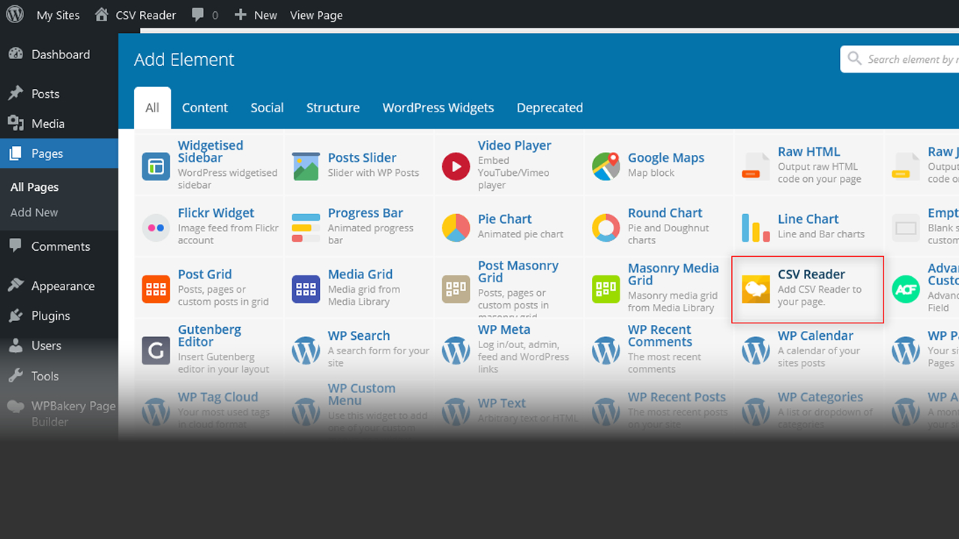Click the Widgetised Sidebar title text
Viewport: 959px width, 539px height.
211,151
